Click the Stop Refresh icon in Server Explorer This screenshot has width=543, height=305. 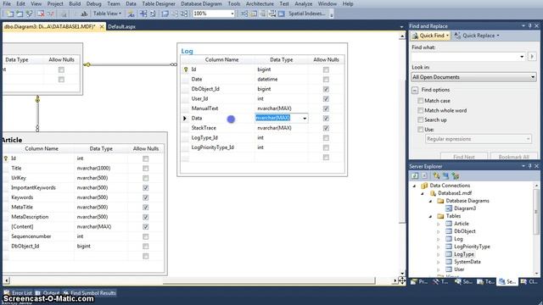coord(424,175)
